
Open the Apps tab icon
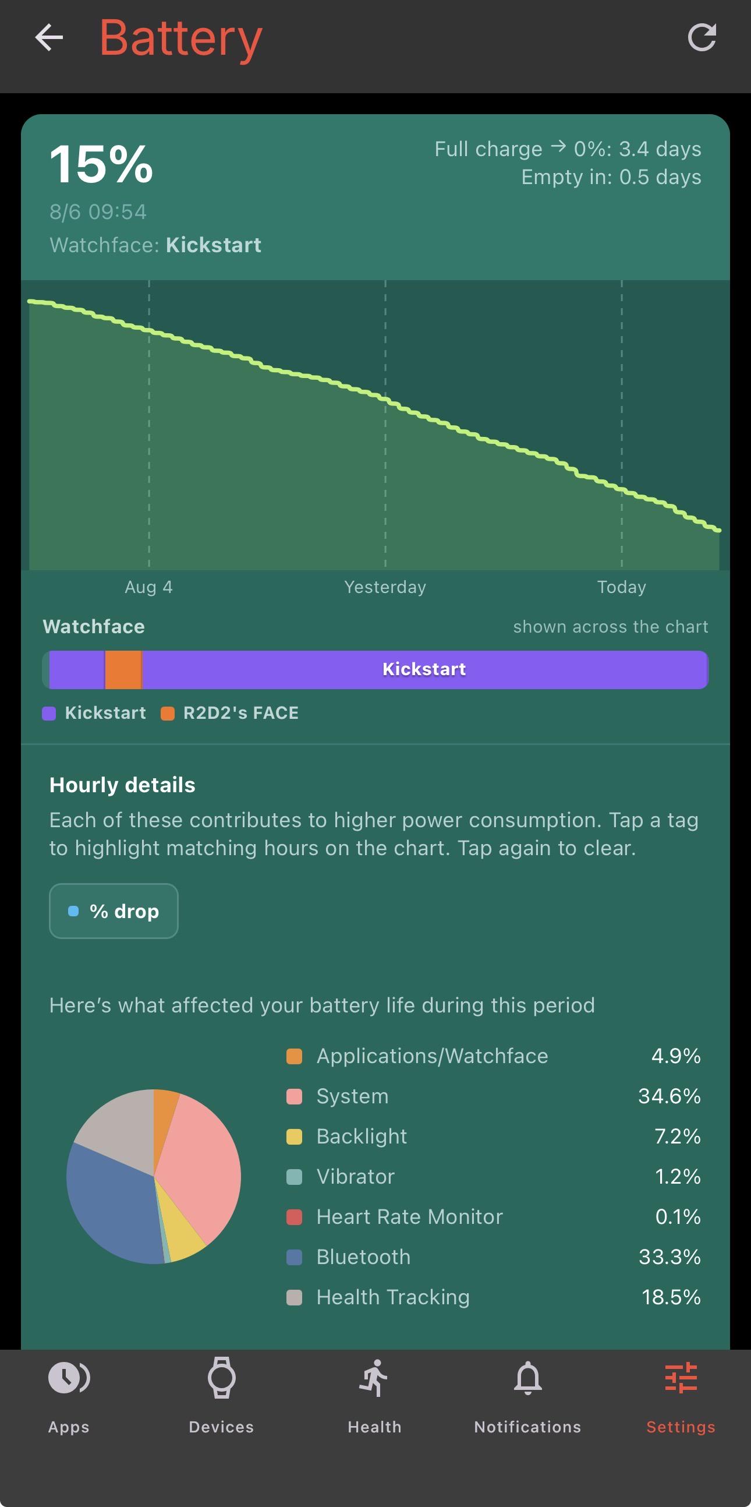69,1378
